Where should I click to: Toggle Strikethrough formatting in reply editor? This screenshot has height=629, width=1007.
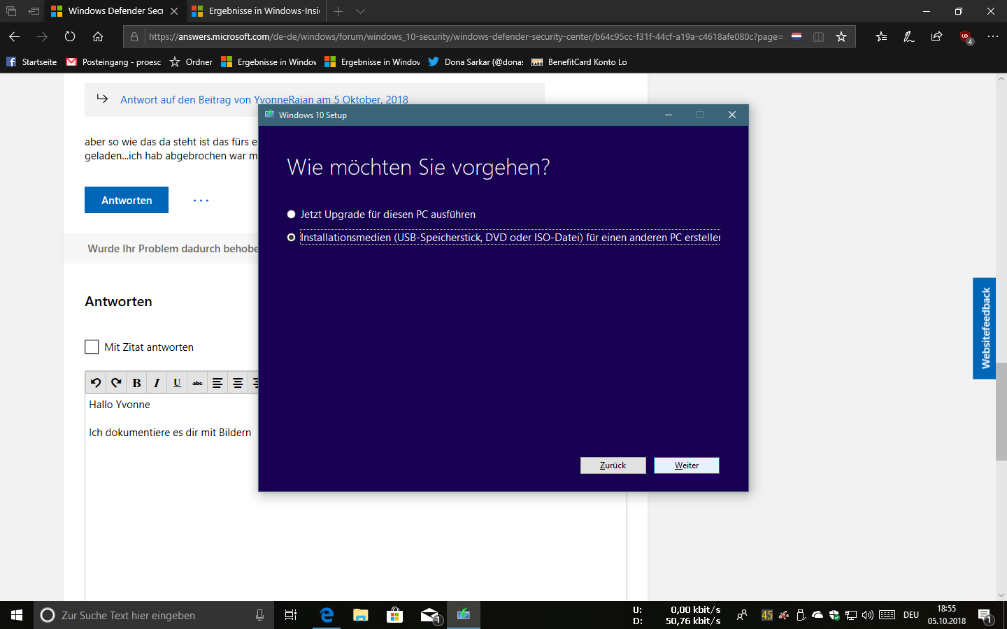[x=197, y=382]
